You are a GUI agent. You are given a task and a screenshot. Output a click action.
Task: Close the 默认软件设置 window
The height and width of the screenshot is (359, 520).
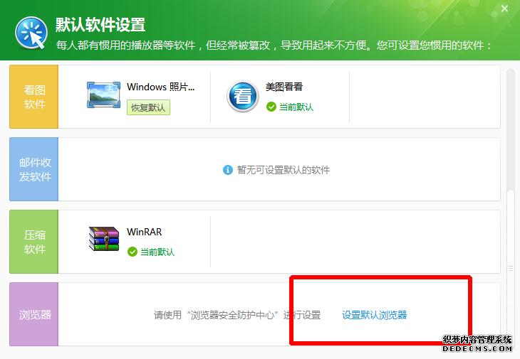[x=504, y=9]
